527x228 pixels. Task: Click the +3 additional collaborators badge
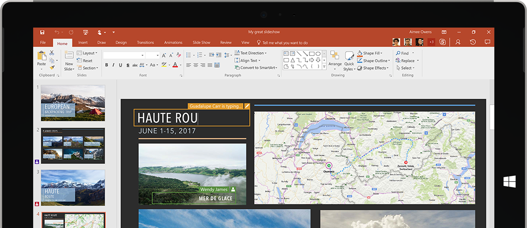(431, 42)
